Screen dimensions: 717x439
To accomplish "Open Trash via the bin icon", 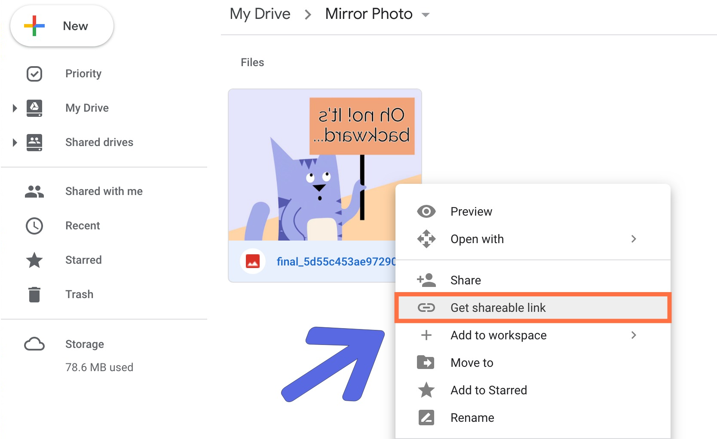I will (34, 295).
